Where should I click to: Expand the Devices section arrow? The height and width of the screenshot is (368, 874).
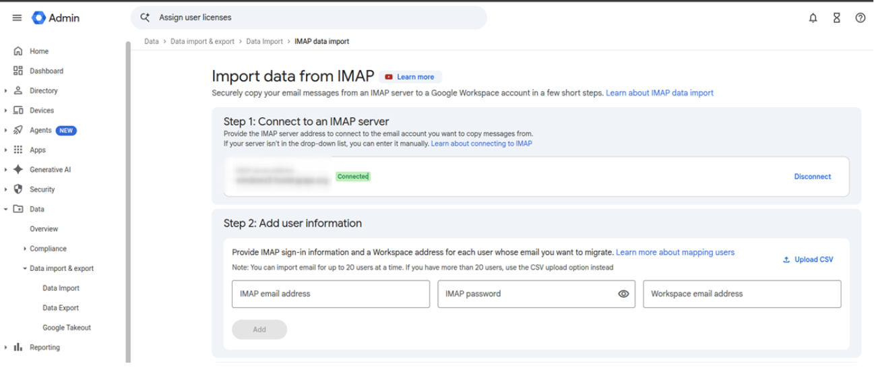(6, 111)
